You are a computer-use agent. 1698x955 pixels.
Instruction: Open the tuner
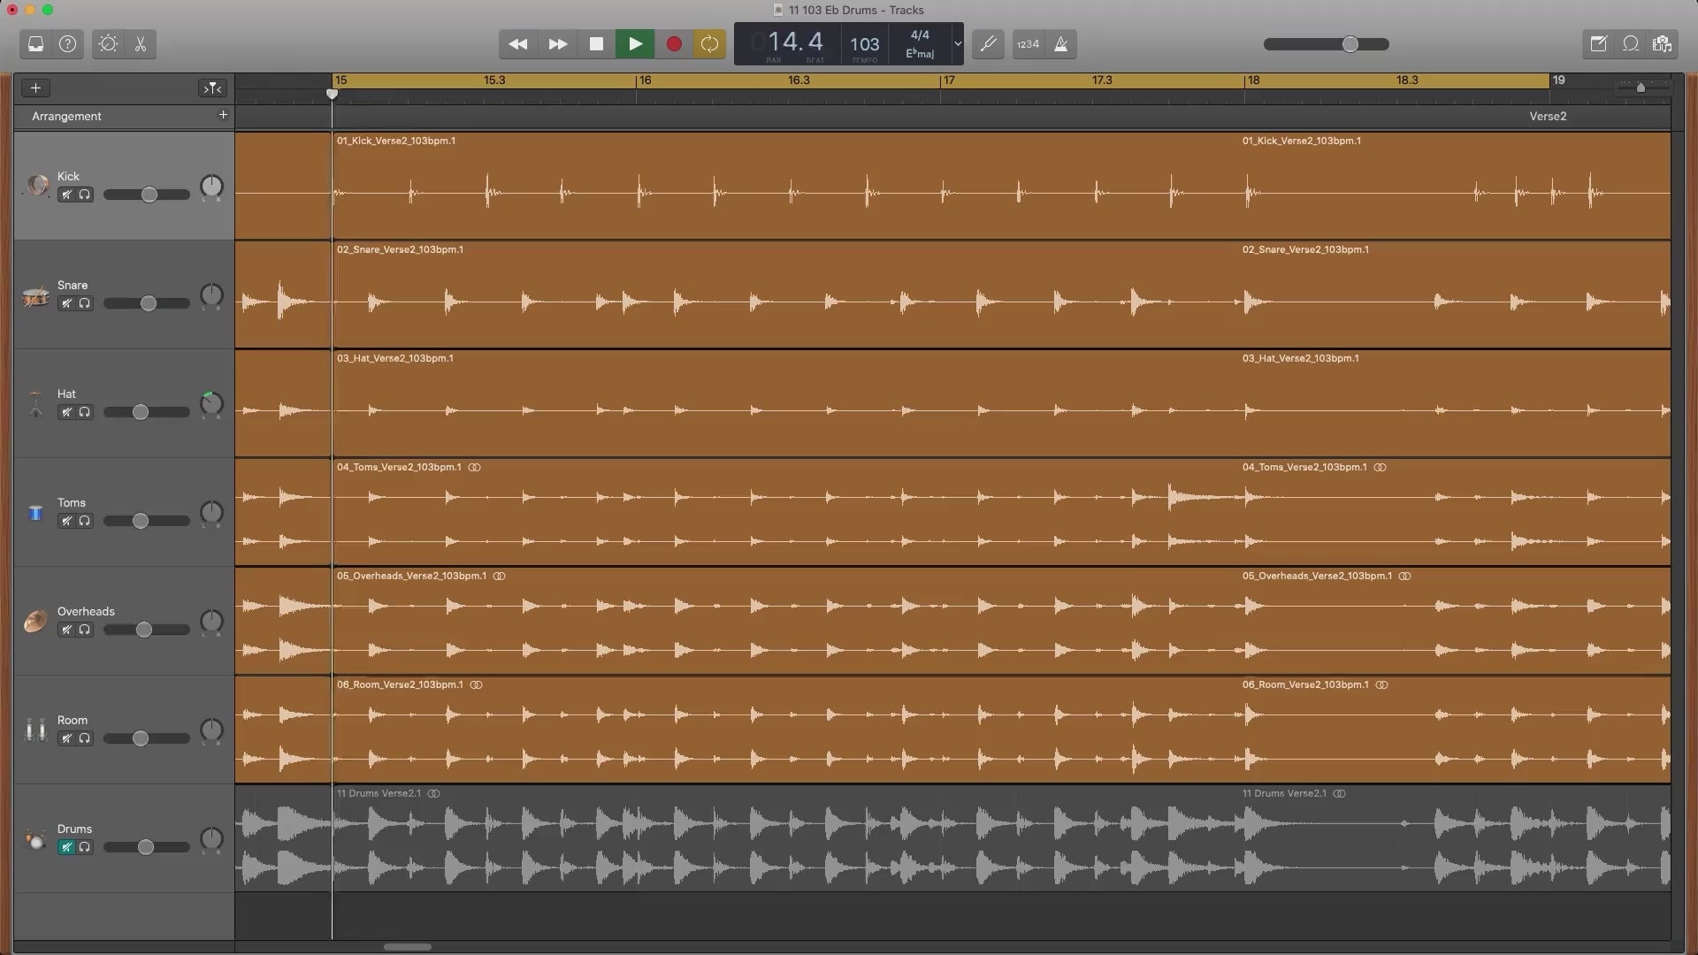[x=988, y=44]
